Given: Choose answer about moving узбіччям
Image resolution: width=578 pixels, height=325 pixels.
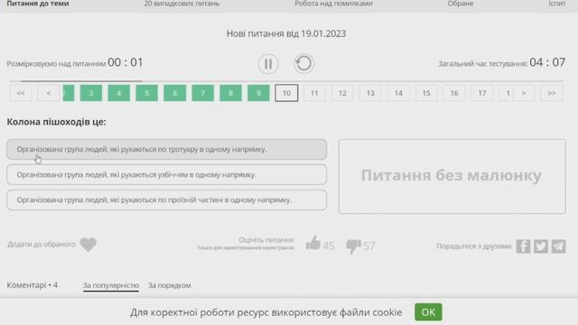Looking at the screenshot, I should pos(166,174).
